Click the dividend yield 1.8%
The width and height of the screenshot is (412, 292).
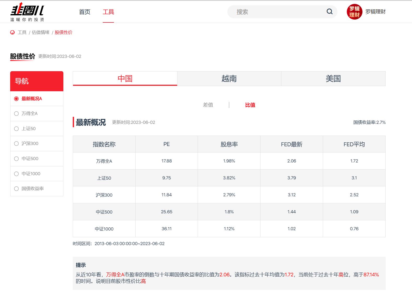tap(229, 212)
